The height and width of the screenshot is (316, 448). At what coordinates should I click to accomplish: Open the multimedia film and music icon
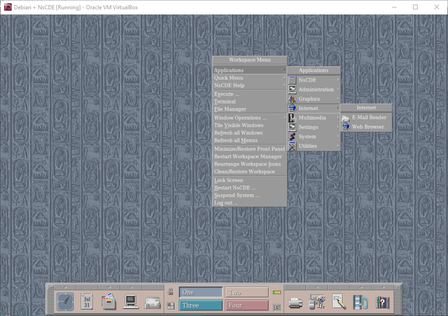click(360, 302)
